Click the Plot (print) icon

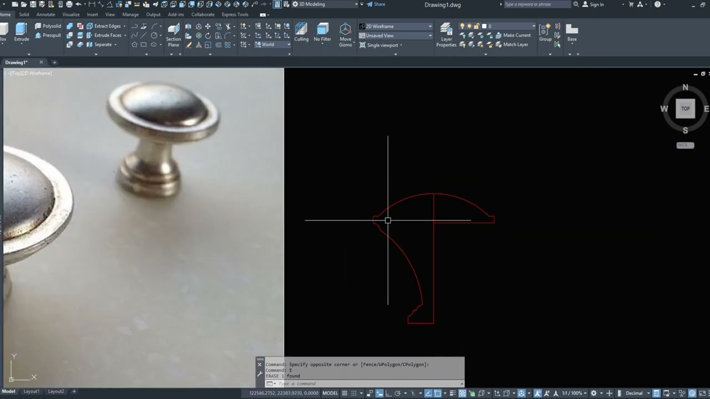[x=69, y=4]
